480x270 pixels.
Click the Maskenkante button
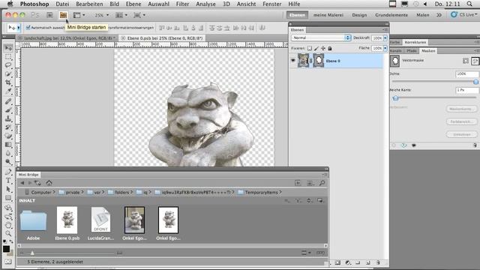(x=461, y=109)
